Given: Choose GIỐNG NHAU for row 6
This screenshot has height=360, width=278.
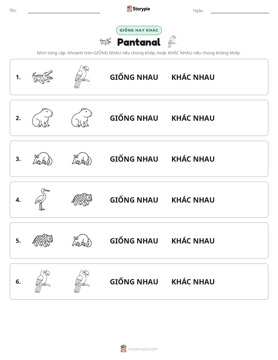Looking at the screenshot, I should (x=134, y=281).
